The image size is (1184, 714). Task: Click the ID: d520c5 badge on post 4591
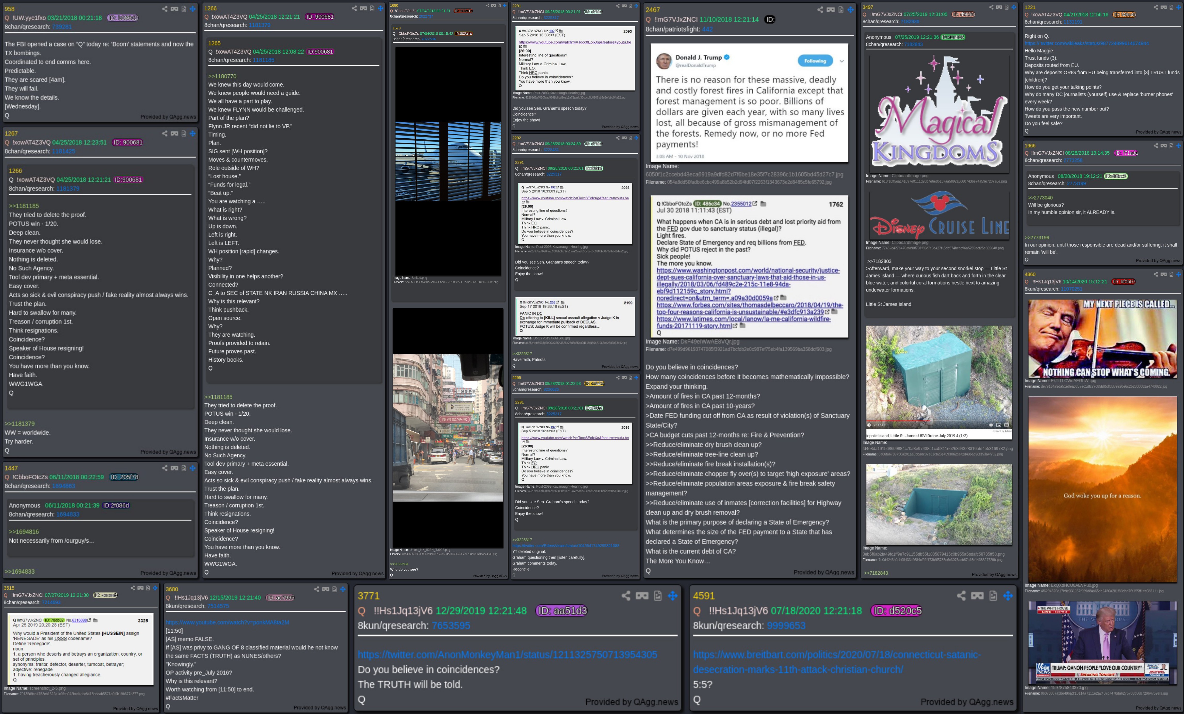point(897,611)
